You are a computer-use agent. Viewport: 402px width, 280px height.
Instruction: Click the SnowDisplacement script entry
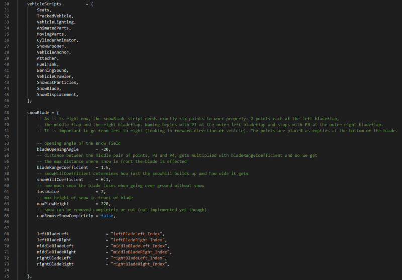[x=57, y=94]
